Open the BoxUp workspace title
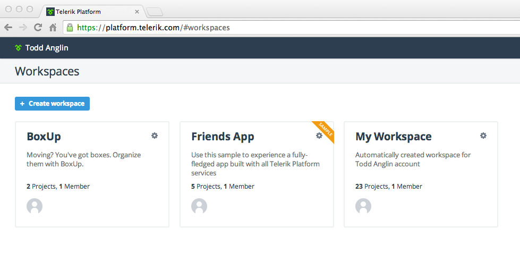 44,137
